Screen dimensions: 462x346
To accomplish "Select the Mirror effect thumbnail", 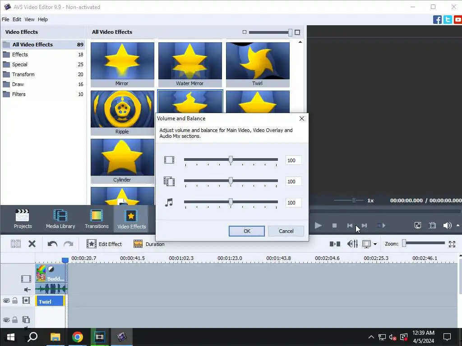I will pos(122,64).
